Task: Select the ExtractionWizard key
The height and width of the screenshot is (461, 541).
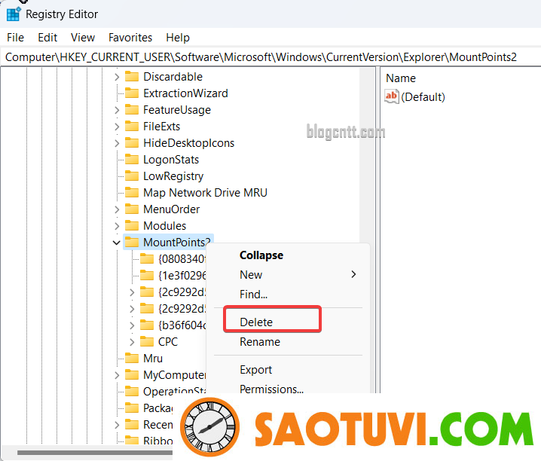Action: [x=185, y=93]
